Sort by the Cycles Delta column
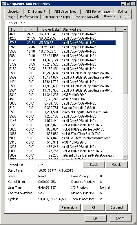The height and width of the screenshot is (225, 137). pyautogui.click(x=49, y=29)
